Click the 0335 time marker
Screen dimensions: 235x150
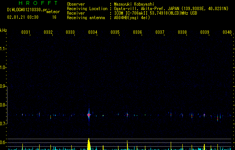tap(115, 32)
